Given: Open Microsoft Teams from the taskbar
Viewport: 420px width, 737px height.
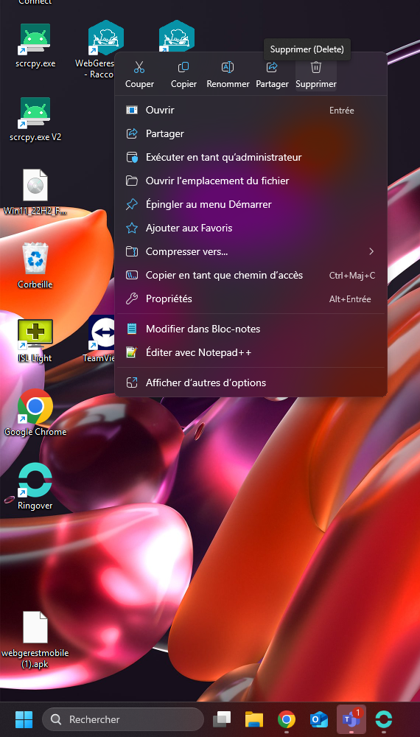Looking at the screenshot, I should pos(351,719).
